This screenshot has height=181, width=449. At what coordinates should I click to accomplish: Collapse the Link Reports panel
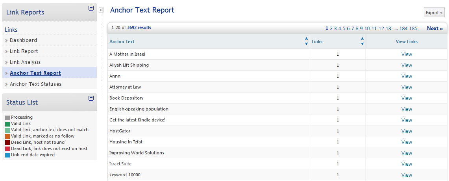91,8
